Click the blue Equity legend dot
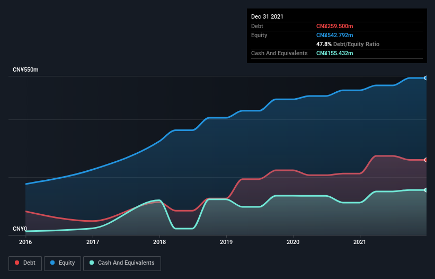The image size is (435, 279). (x=52, y=263)
